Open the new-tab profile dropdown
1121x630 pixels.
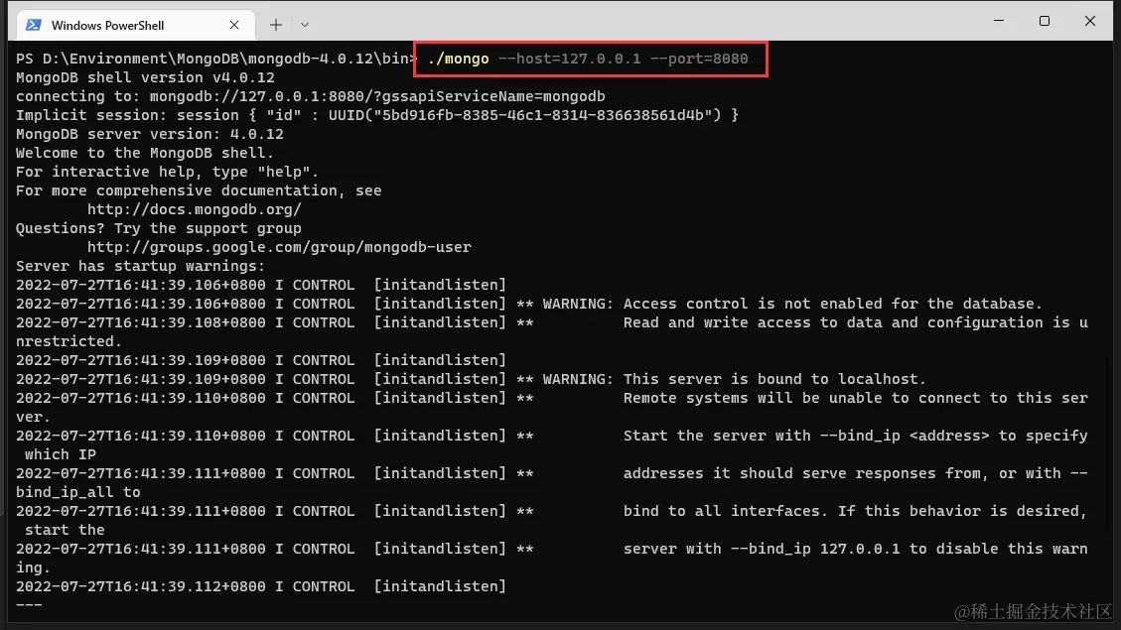(305, 25)
